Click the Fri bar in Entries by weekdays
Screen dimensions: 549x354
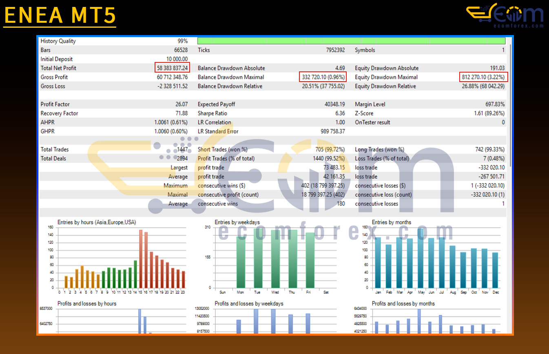point(310,260)
